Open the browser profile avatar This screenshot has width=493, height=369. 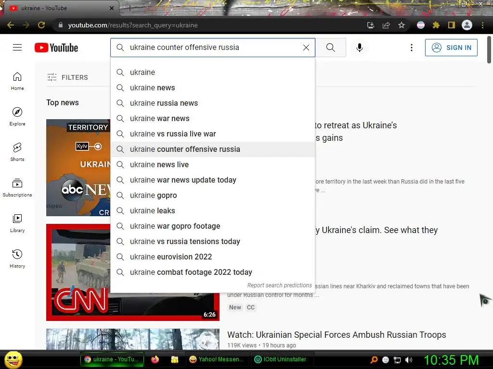pyautogui.click(x=467, y=25)
